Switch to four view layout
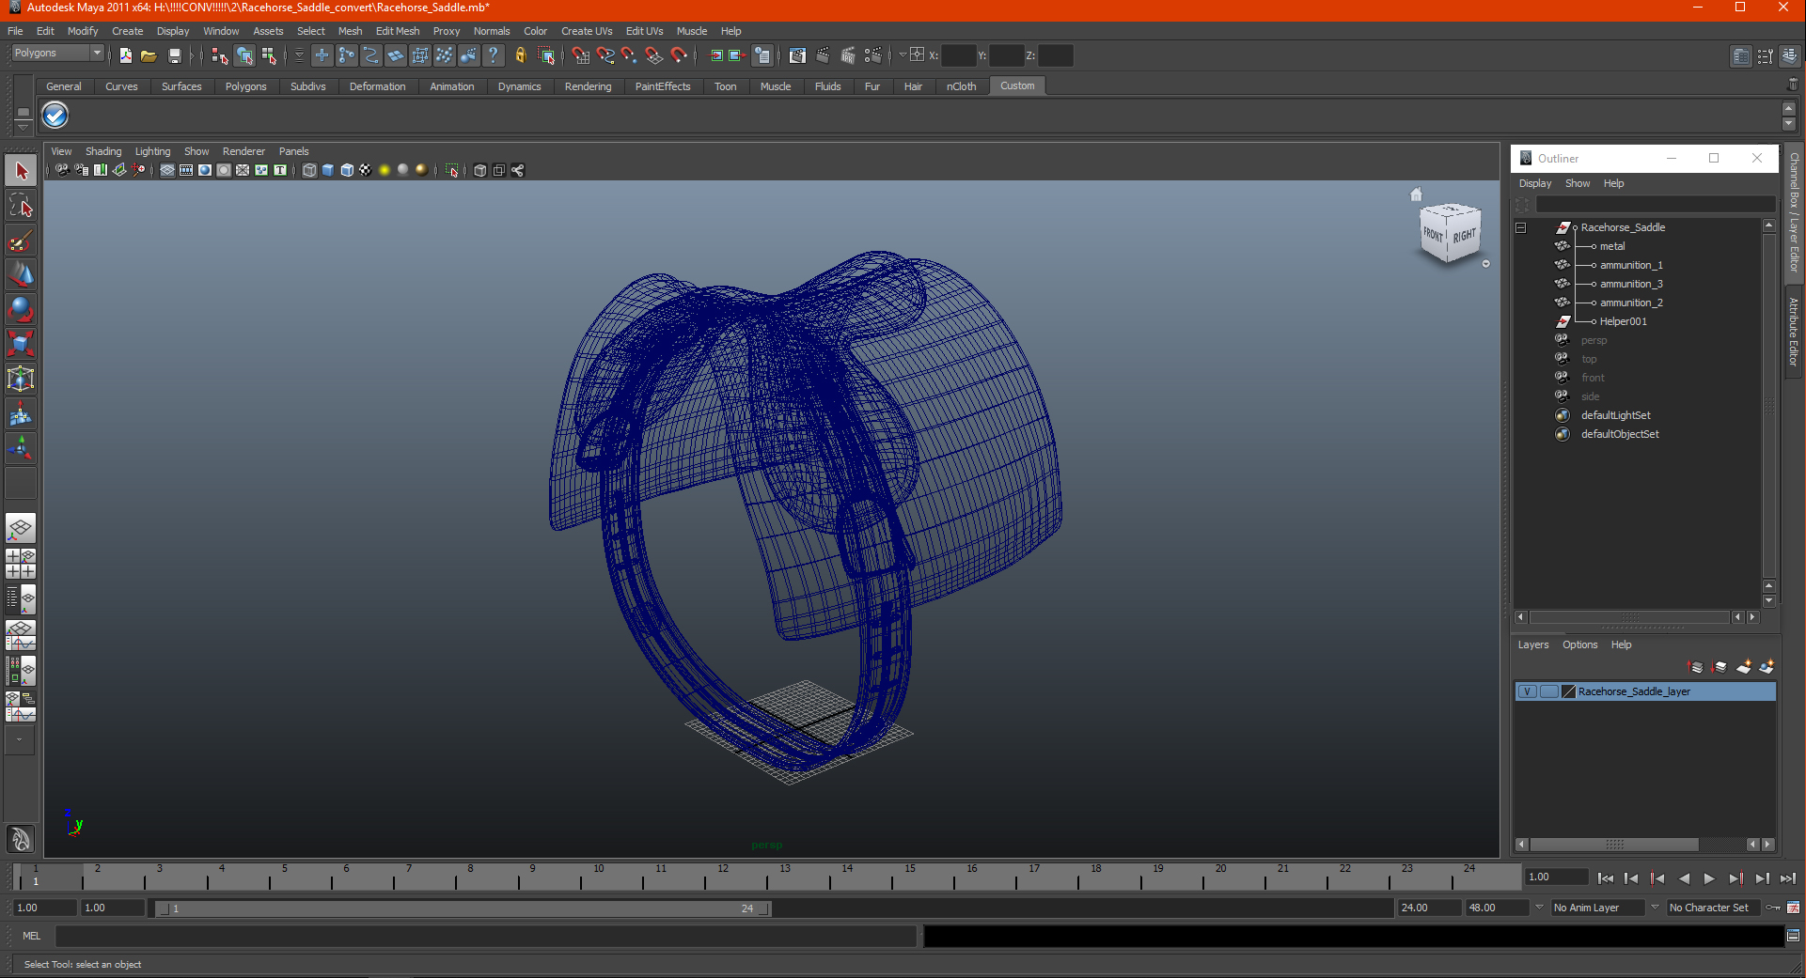 pyautogui.click(x=21, y=564)
